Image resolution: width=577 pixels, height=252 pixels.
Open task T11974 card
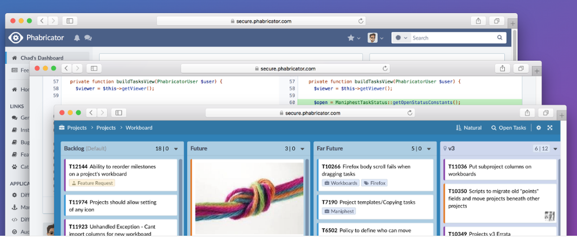coord(121,205)
